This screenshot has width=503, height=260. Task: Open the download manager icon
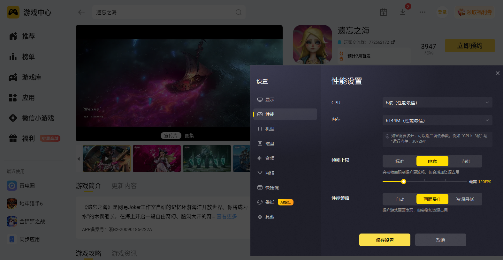point(403,12)
